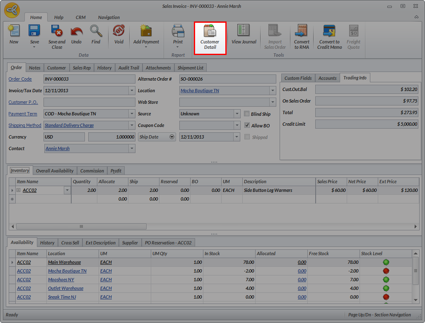
Task: Switch to the CRM ribbon tab
Action: click(x=80, y=17)
